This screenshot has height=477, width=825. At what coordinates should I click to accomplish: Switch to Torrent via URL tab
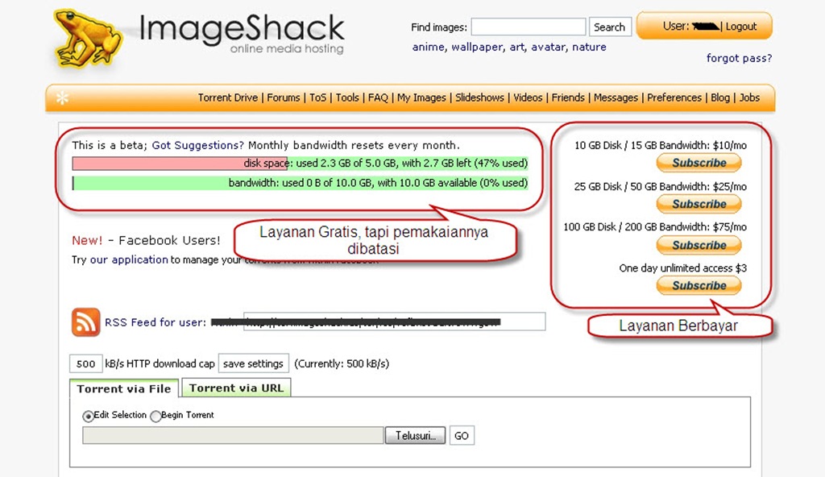click(x=236, y=388)
